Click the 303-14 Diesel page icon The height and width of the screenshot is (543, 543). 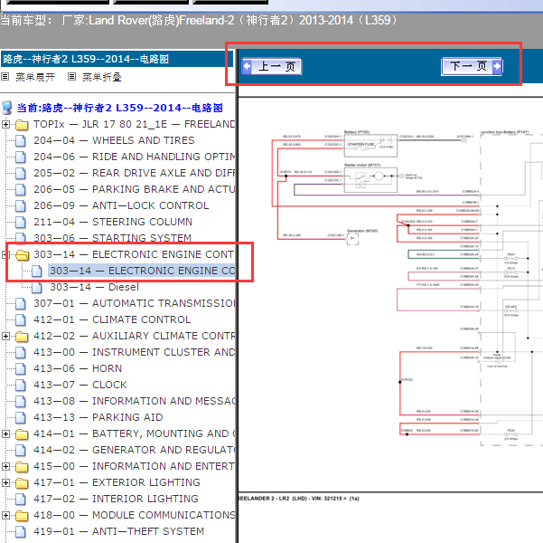pos(37,288)
